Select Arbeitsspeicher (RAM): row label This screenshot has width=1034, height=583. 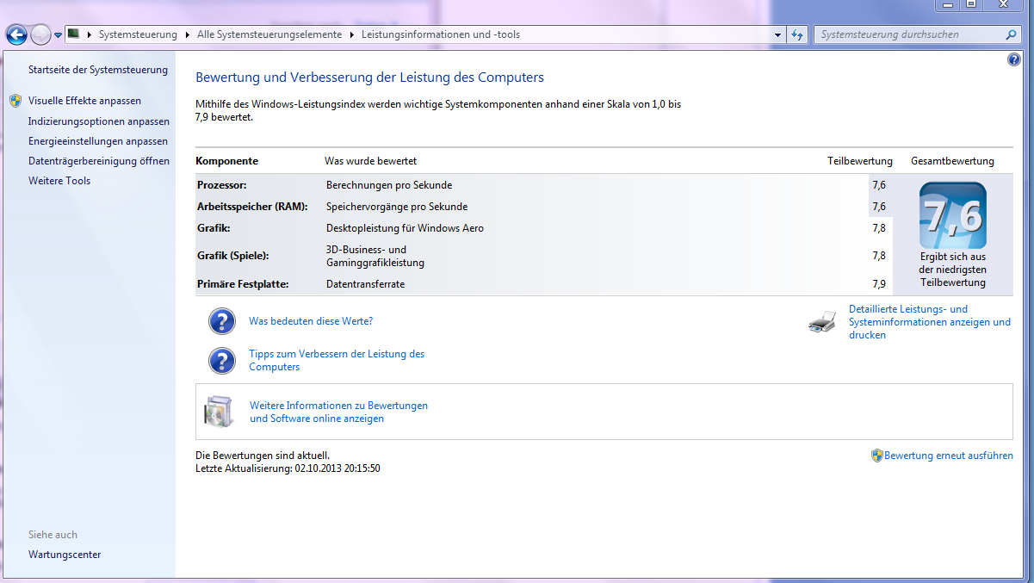point(252,207)
